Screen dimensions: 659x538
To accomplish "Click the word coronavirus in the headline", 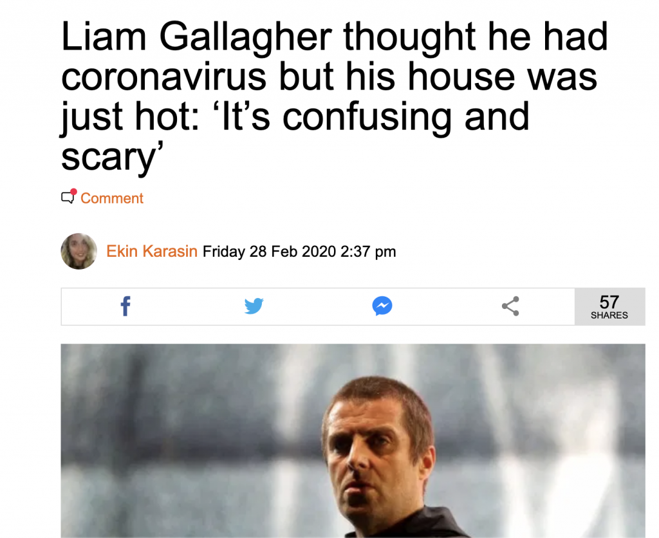I will [x=164, y=77].
